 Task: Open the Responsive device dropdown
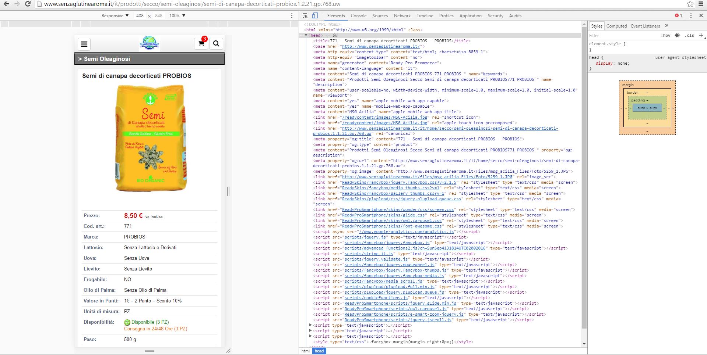pos(115,16)
